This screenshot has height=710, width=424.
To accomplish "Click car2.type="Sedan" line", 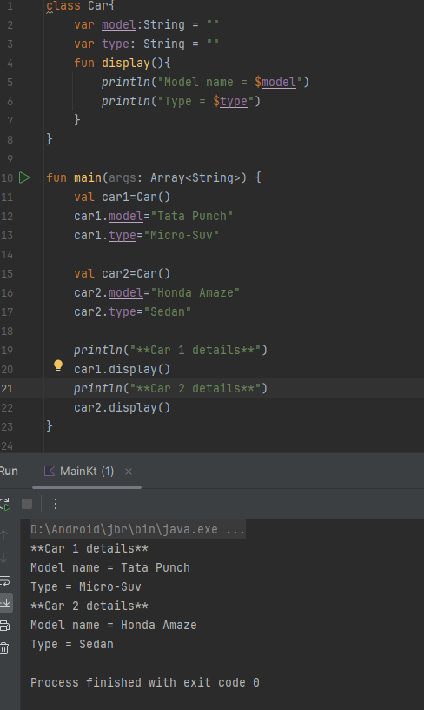I will coord(132,311).
